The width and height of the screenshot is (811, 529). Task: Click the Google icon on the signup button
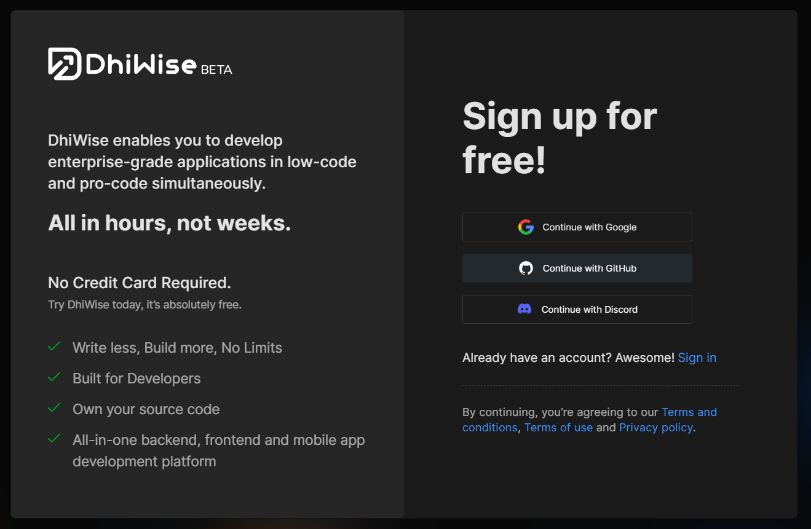[x=526, y=227]
